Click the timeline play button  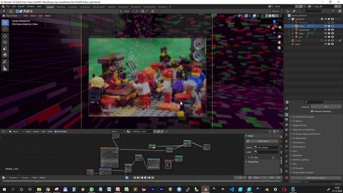point(145,177)
